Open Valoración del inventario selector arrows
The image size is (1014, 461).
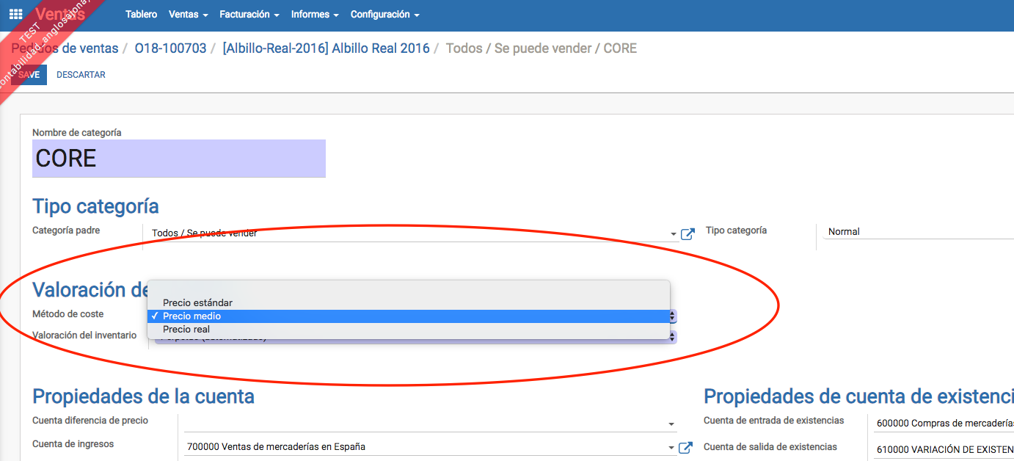point(673,336)
